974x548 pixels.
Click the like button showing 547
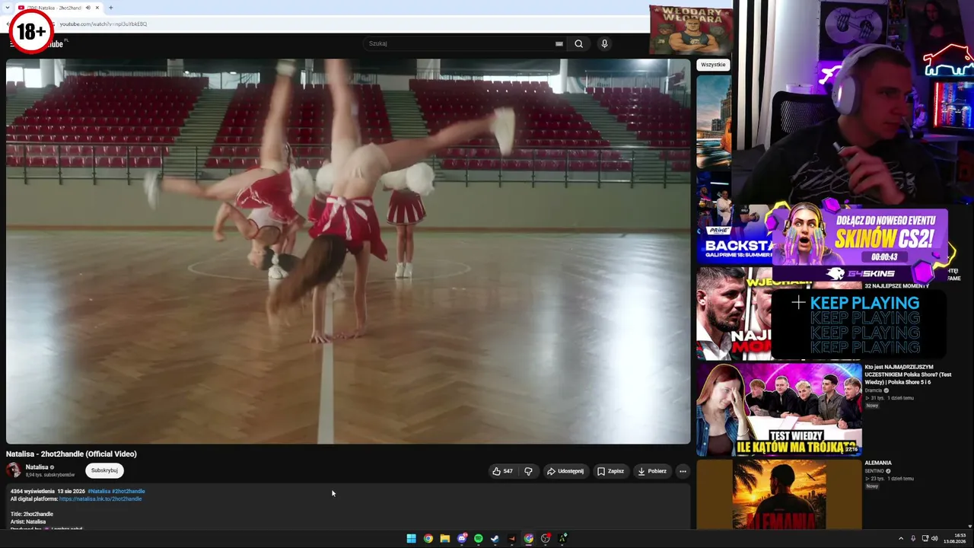pyautogui.click(x=502, y=471)
